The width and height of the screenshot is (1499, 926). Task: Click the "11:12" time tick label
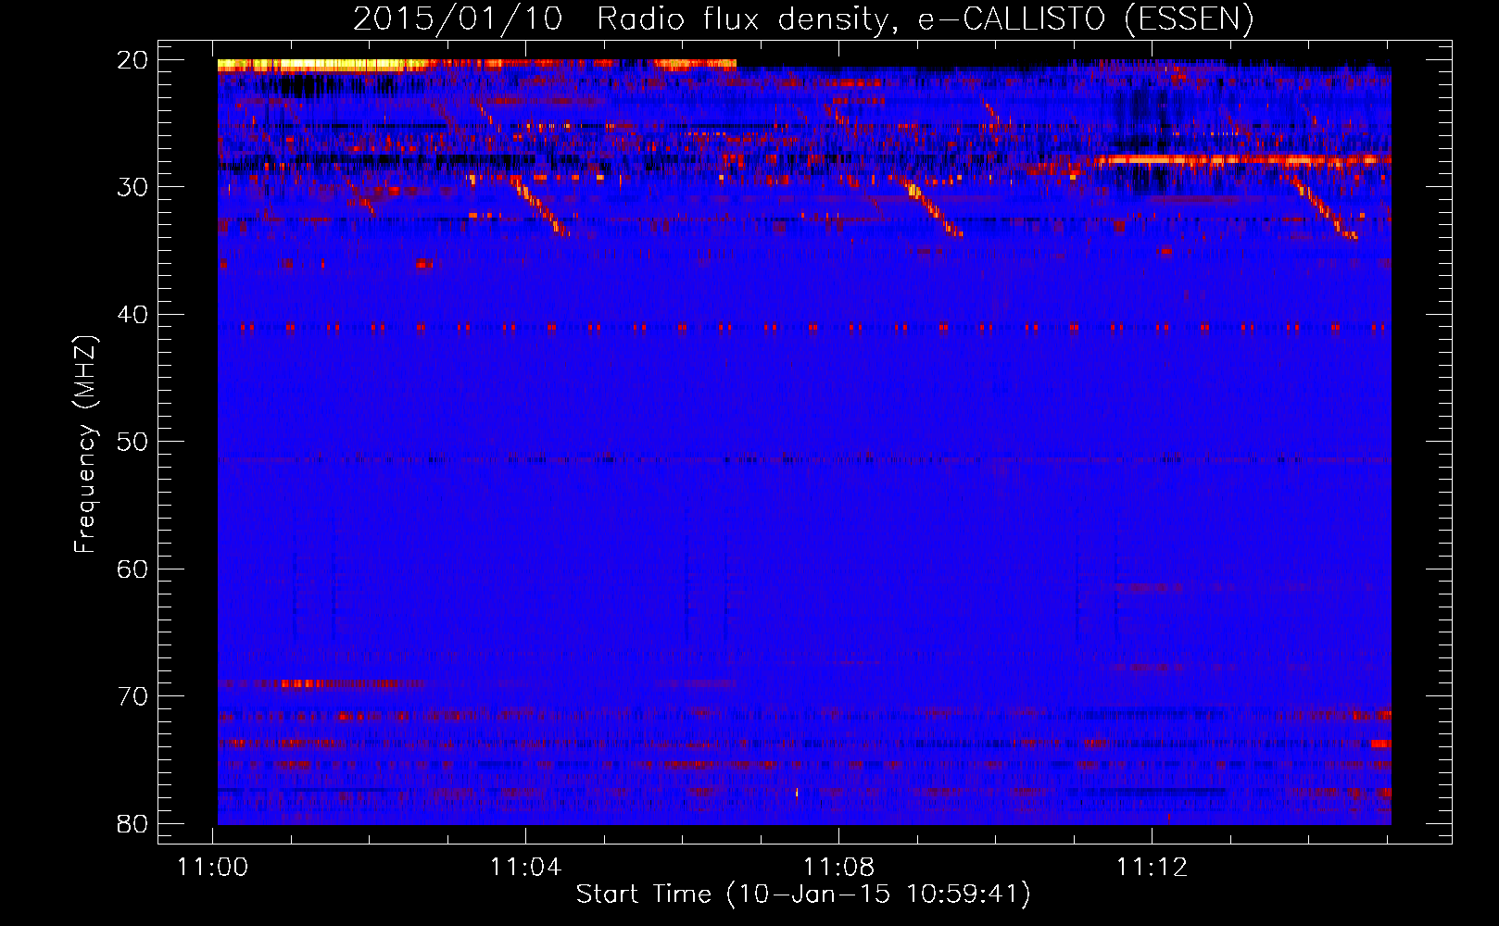1152,868
